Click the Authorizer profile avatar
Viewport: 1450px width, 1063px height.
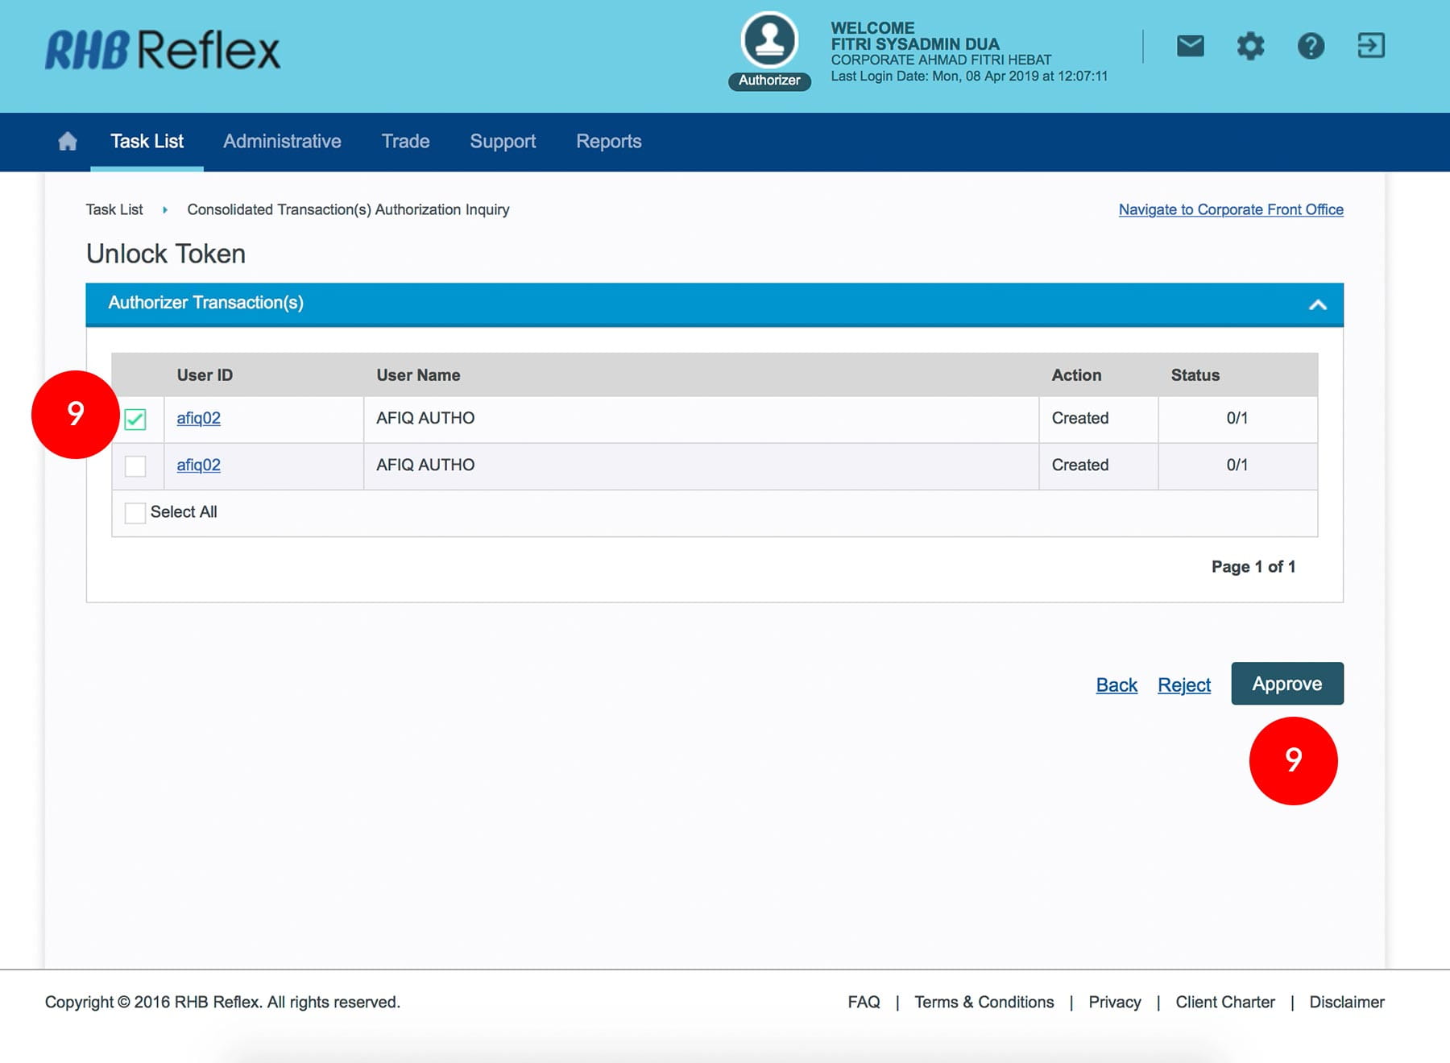tap(769, 40)
